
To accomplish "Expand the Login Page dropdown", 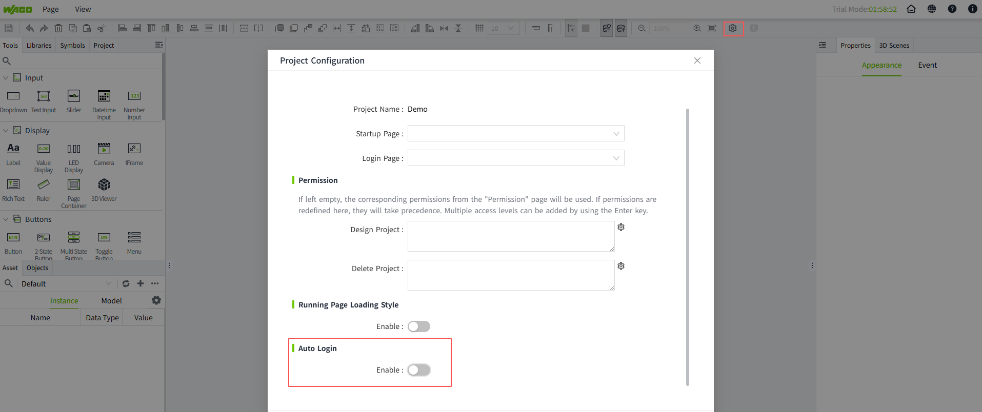I will click(x=515, y=158).
